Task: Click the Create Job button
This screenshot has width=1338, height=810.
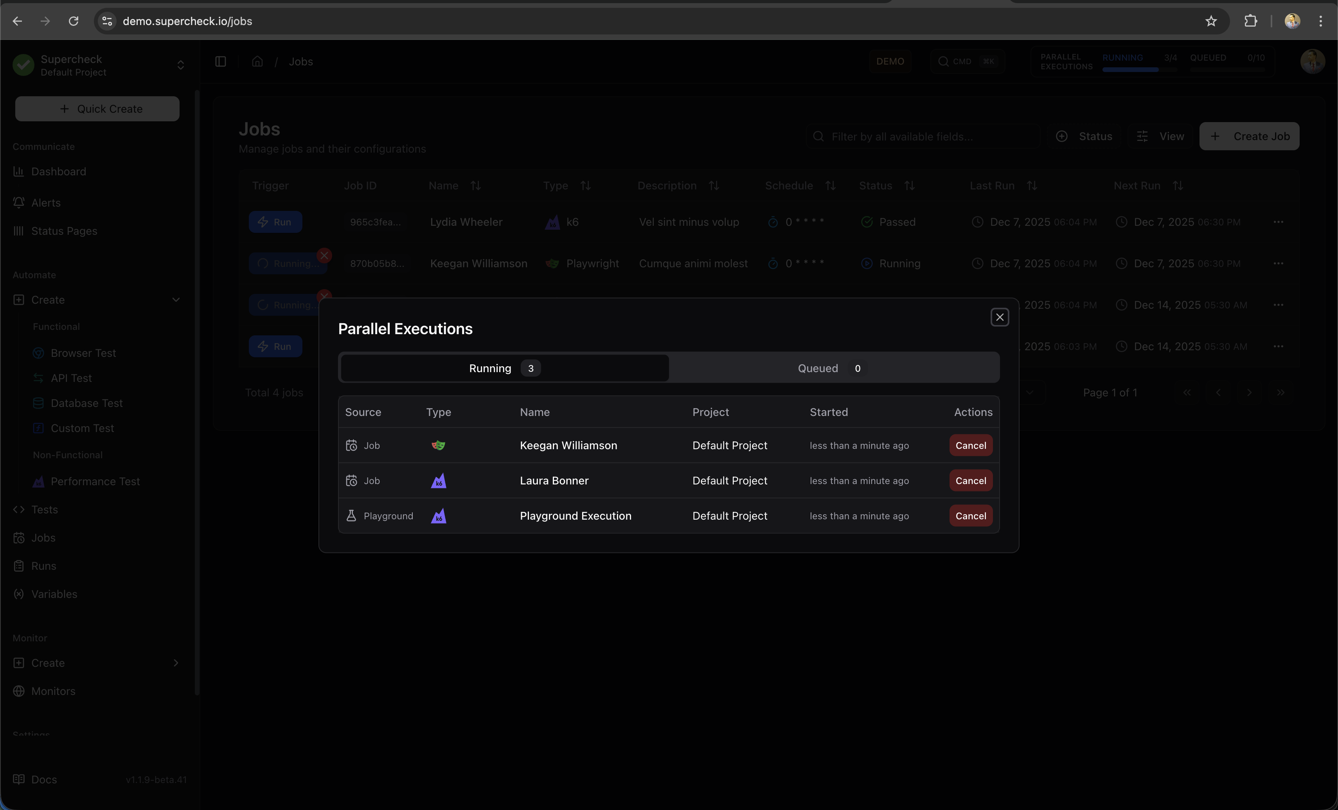Action: [x=1250, y=136]
